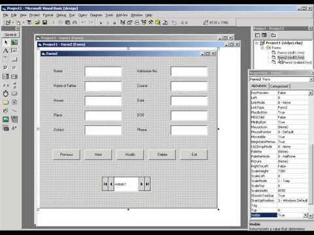Click the Adodc1 move-first arrow
The width and height of the screenshot is (314, 235).
pos(105,184)
